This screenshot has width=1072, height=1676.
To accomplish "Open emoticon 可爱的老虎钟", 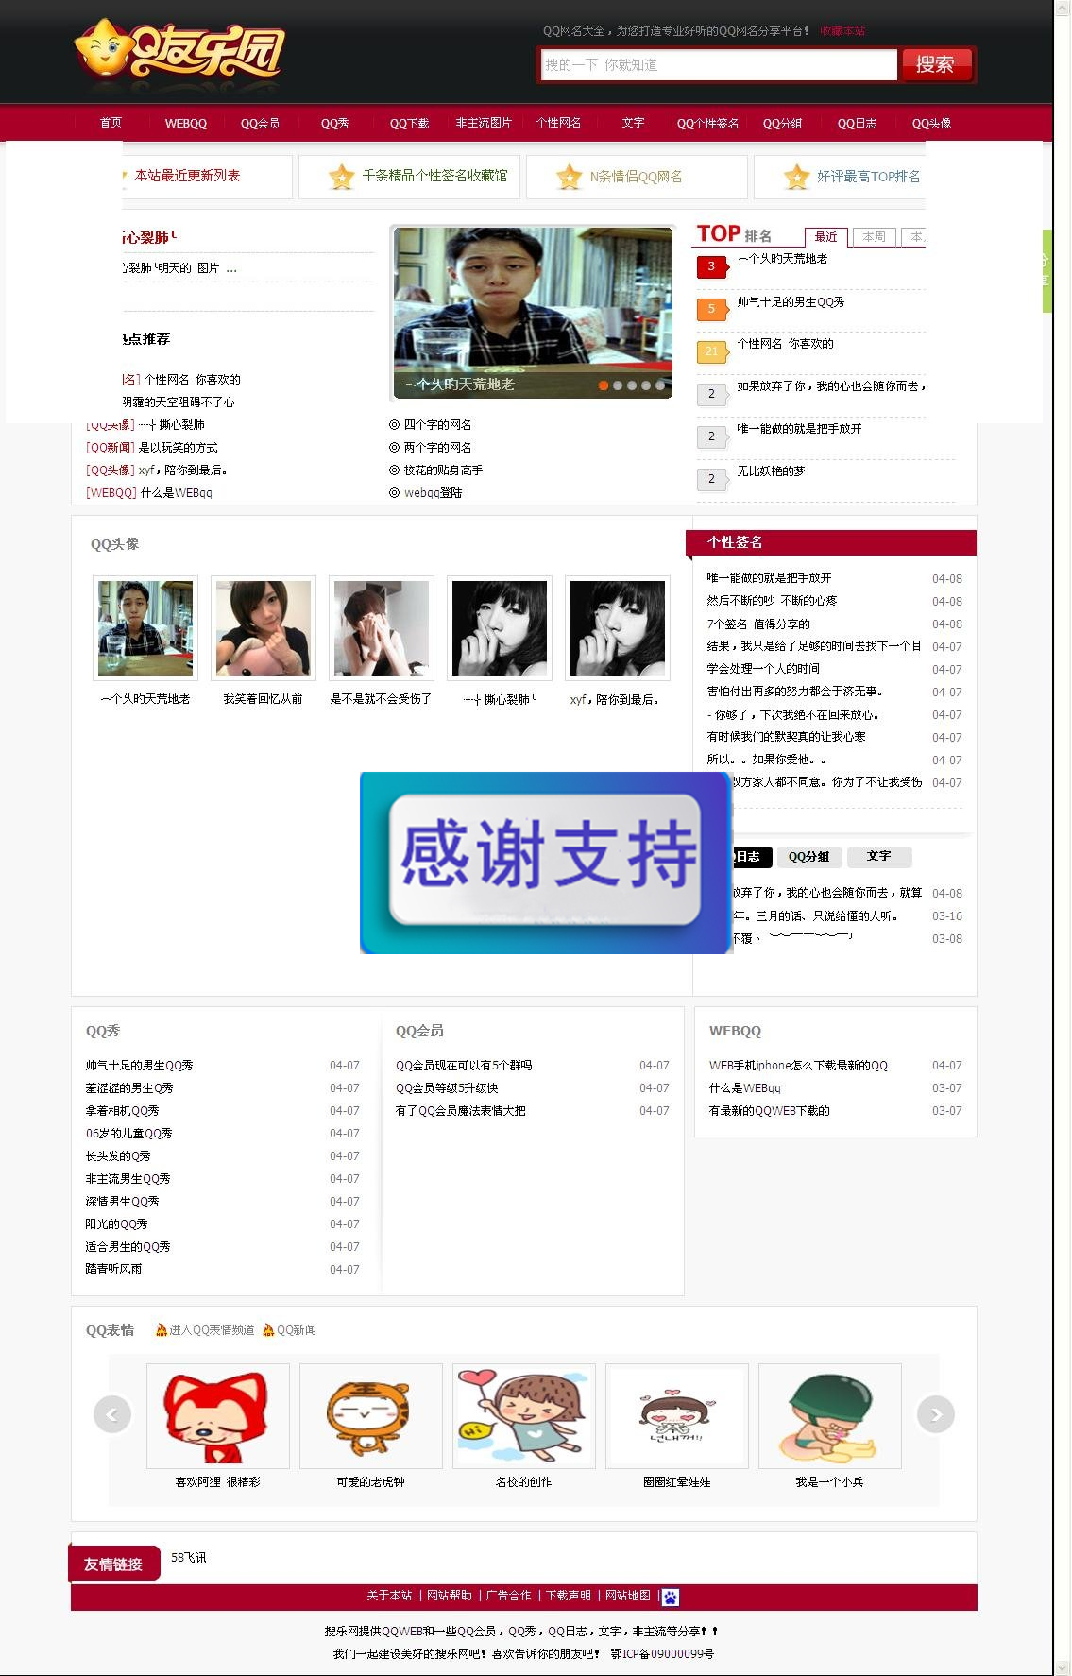I will point(371,1416).
